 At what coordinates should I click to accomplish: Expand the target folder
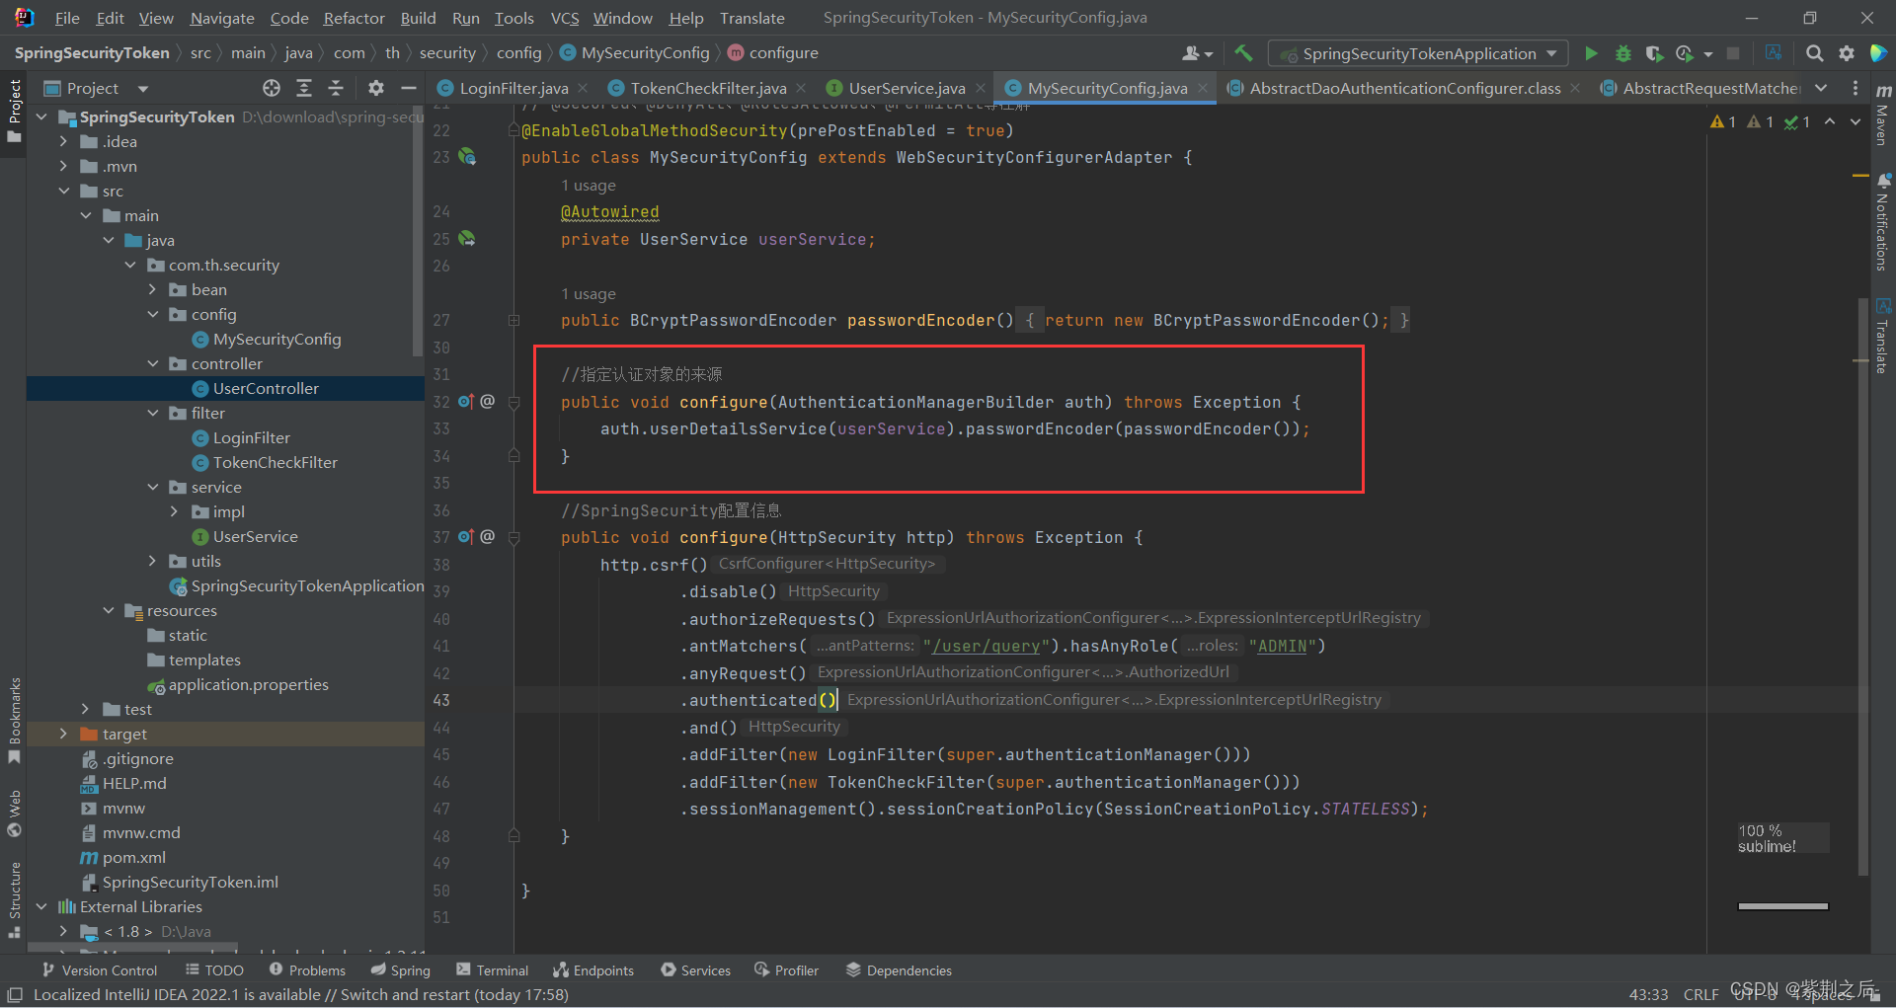[63, 734]
